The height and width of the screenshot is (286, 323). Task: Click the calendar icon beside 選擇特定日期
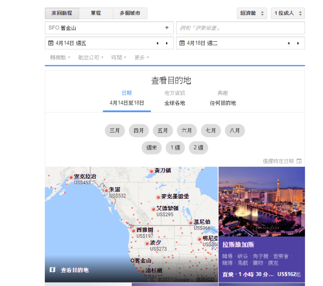pos(299,161)
